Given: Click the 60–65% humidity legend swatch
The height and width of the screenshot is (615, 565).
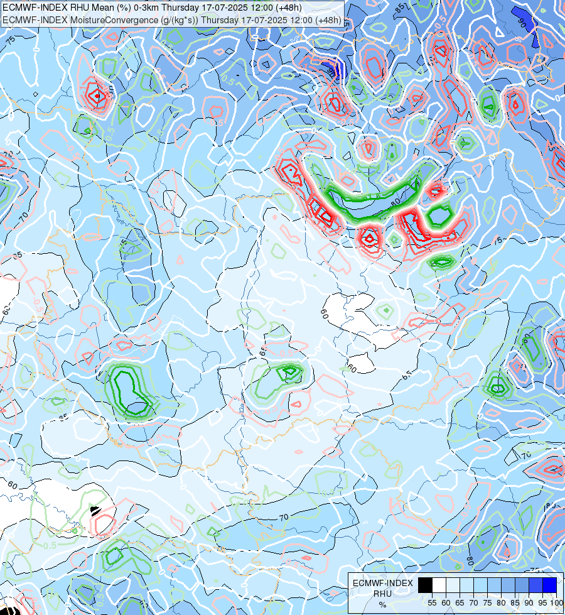Looking at the screenshot, I should coord(453,585).
